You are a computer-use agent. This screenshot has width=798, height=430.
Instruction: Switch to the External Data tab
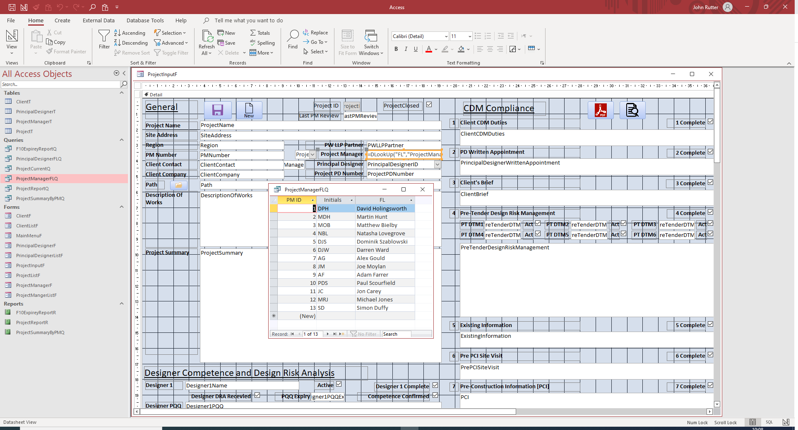pyautogui.click(x=99, y=20)
